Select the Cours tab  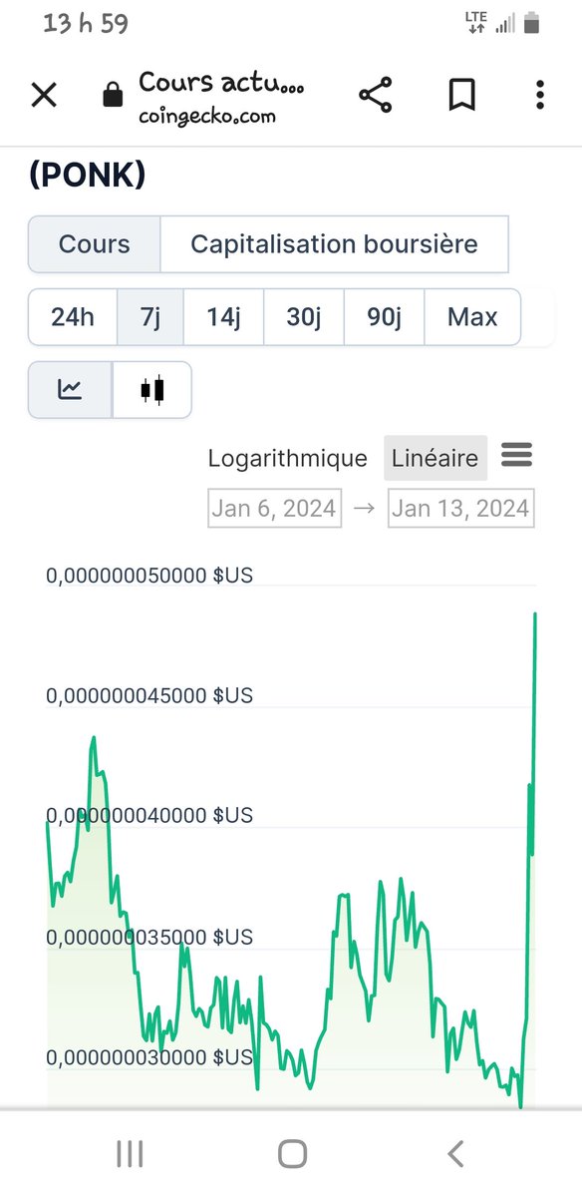[95, 243]
